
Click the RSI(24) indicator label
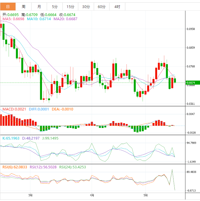[72, 167]
